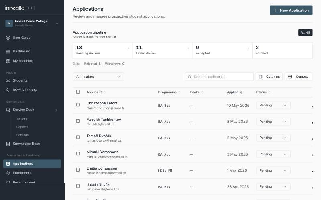The width and height of the screenshot is (321, 200).
Task: Click the Applicant column sort icon
Action: (x=104, y=92)
